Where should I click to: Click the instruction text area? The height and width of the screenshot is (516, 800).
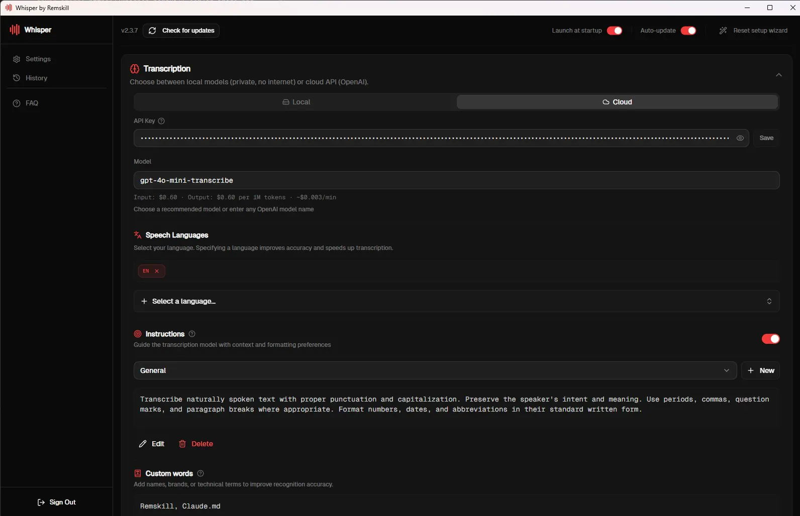coord(456,408)
